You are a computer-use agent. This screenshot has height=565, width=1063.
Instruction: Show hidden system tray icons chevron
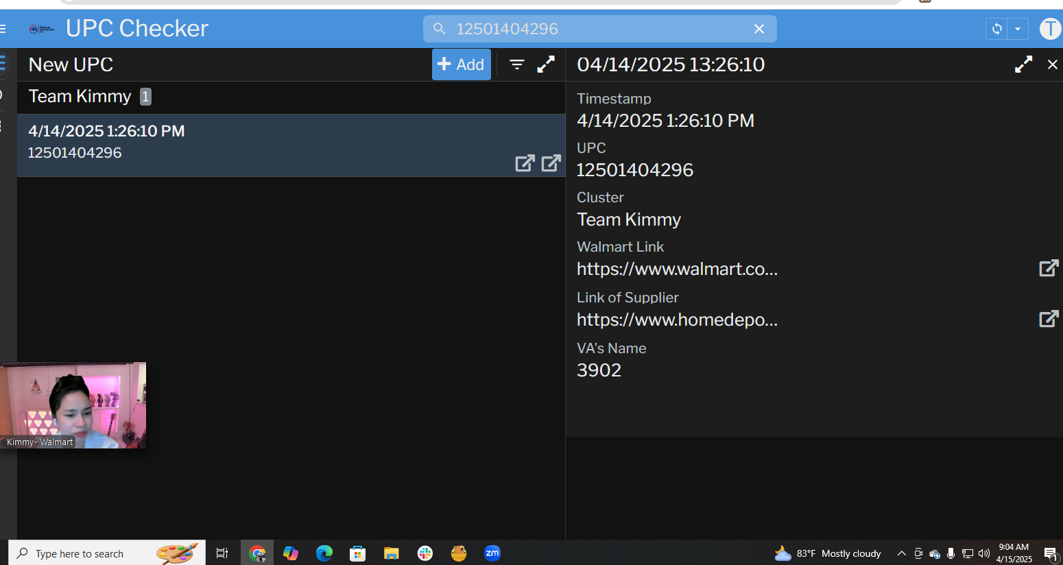(x=901, y=553)
